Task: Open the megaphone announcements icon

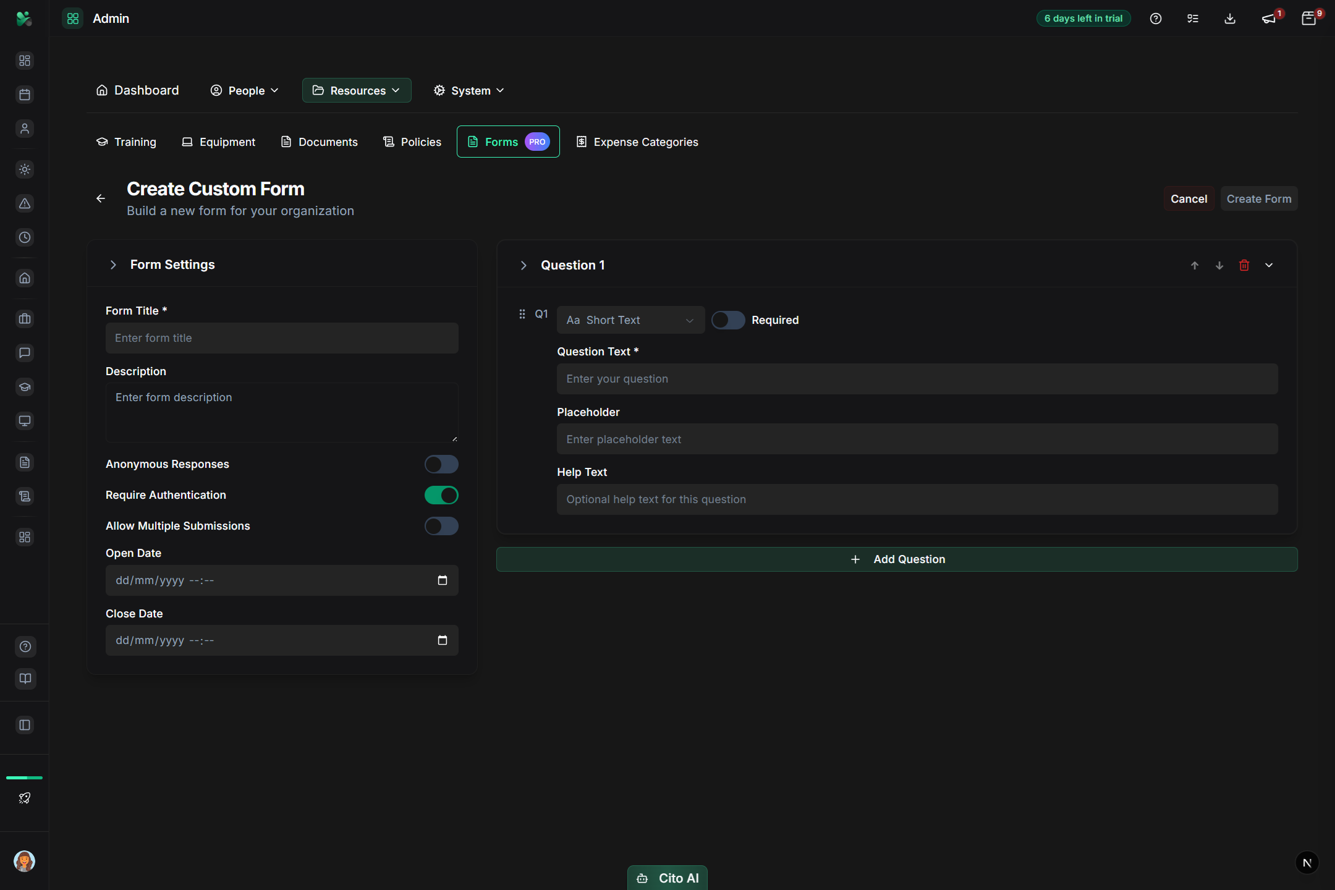Action: coord(1269,19)
